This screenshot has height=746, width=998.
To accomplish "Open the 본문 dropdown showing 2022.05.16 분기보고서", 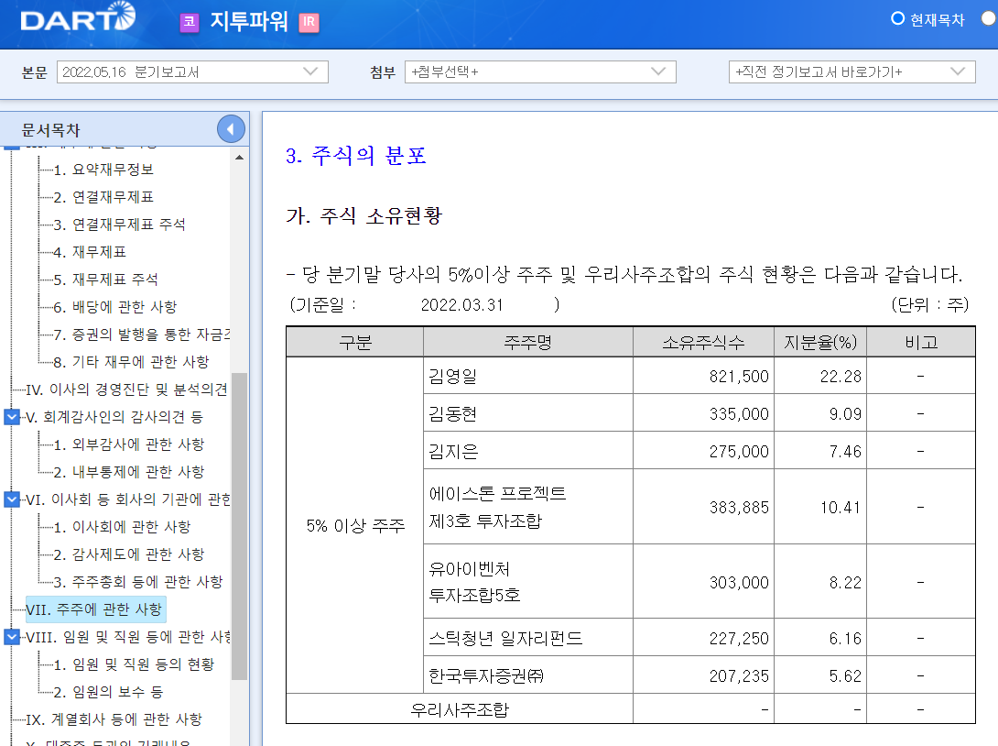I will point(192,71).
